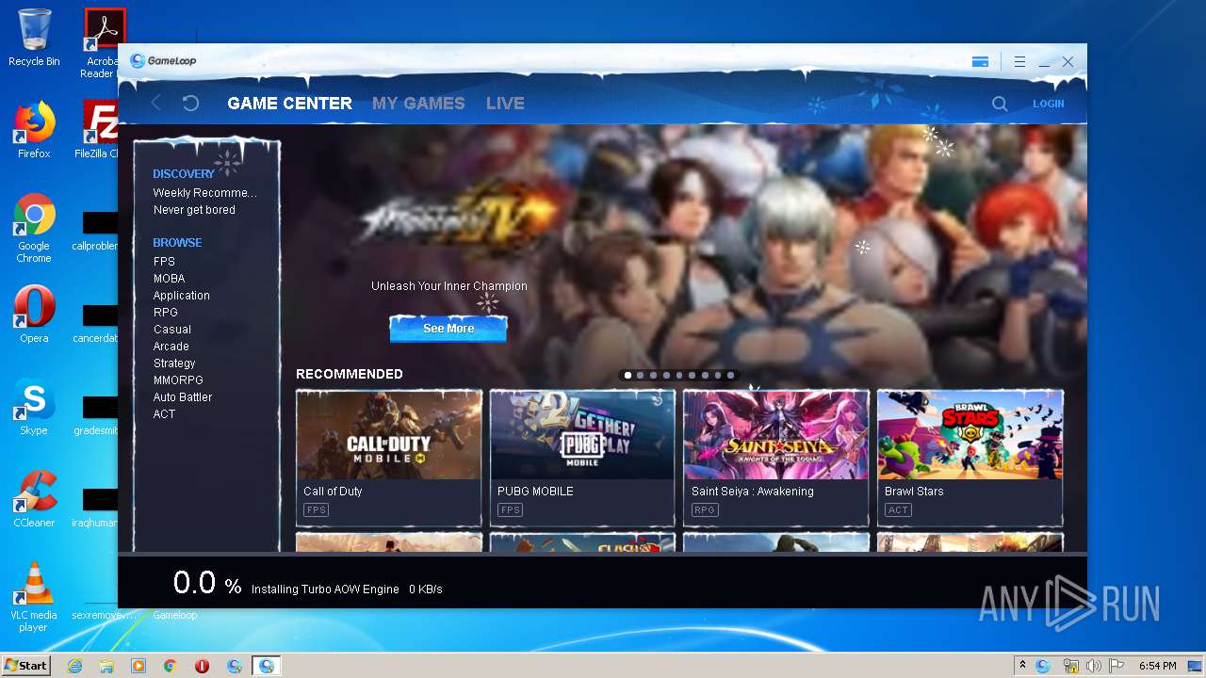Browse the MMORPG category

click(x=178, y=380)
